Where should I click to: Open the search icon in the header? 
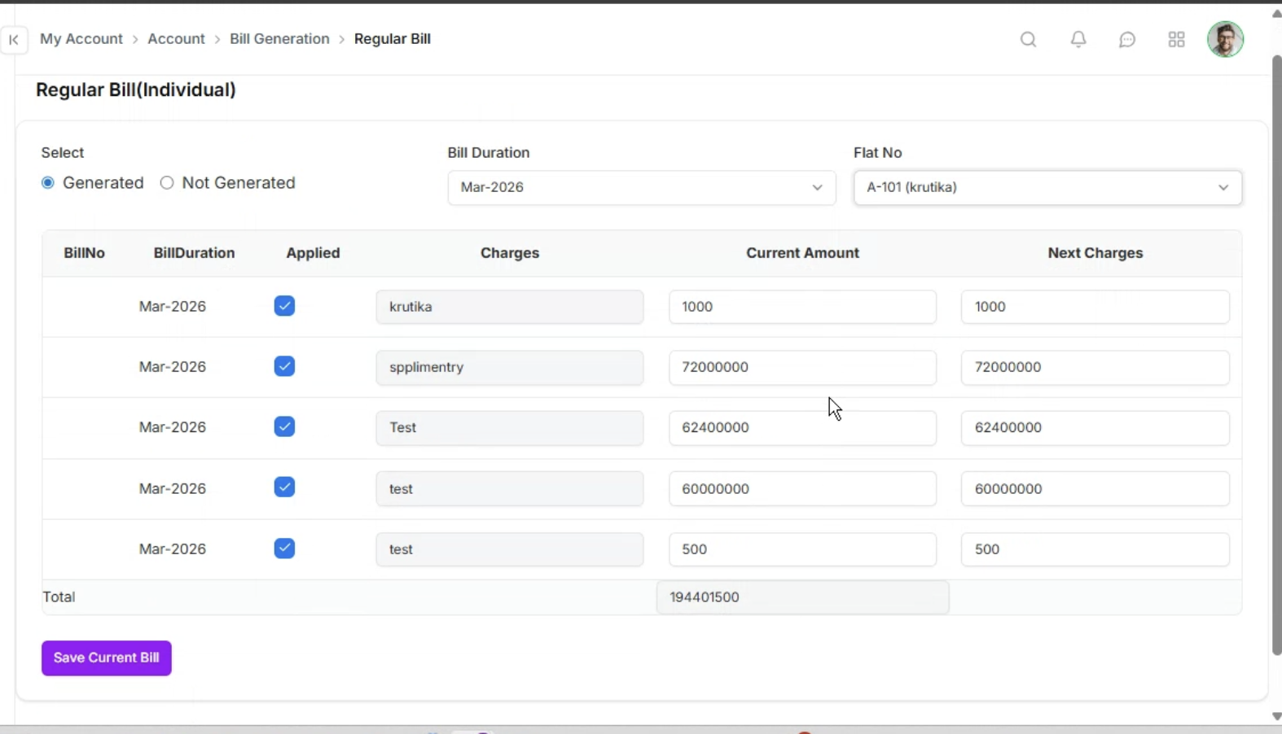tap(1028, 40)
